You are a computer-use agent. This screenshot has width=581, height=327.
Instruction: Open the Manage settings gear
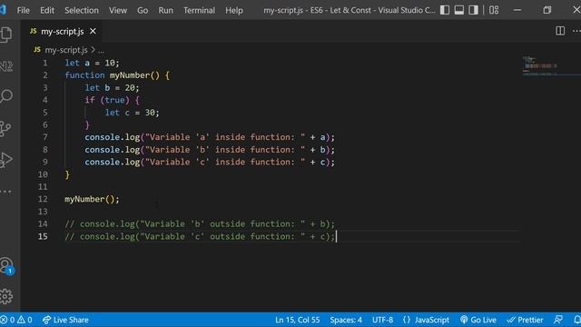click(6, 297)
